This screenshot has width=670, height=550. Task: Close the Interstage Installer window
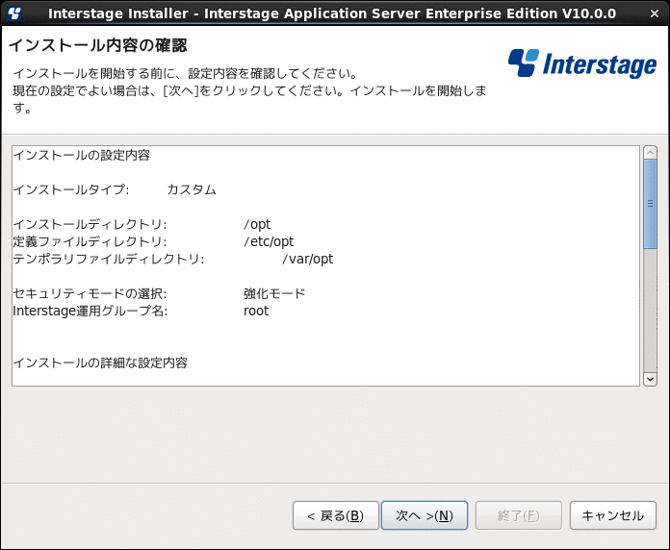pyautogui.click(x=655, y=13)
